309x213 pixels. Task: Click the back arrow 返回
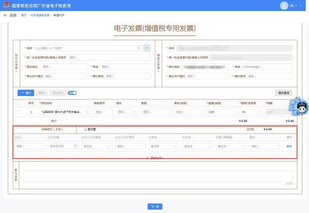10,15
